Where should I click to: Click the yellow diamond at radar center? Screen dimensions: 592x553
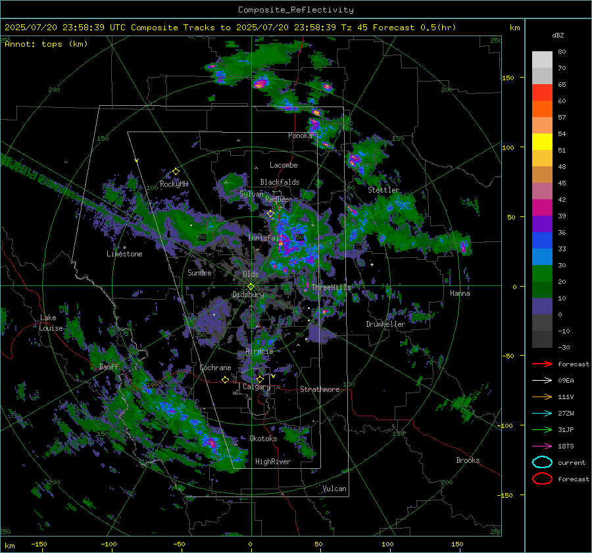click(x=251, y=287)
